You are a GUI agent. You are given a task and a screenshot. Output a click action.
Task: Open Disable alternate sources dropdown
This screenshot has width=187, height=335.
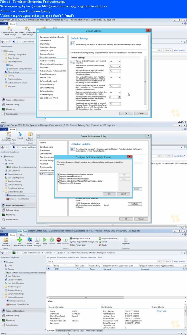pos(115,103)
